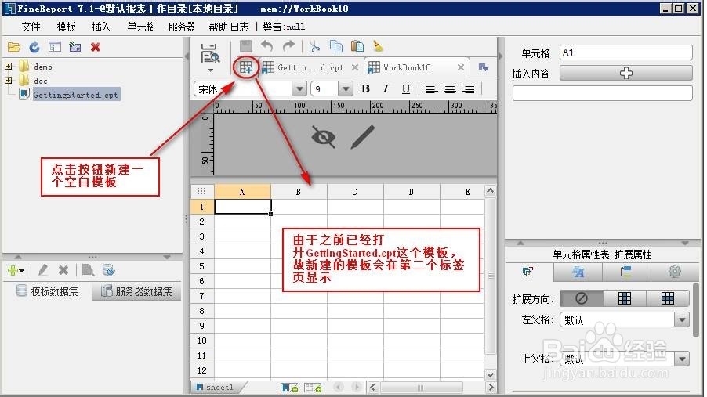Align text right
The height and width of the screenshot is (397, 707).
tap(468, 88)
